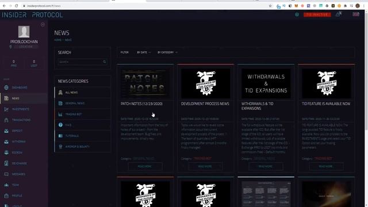
Task: Select the F.A.Q category label
Action: (x=68, y=125)
